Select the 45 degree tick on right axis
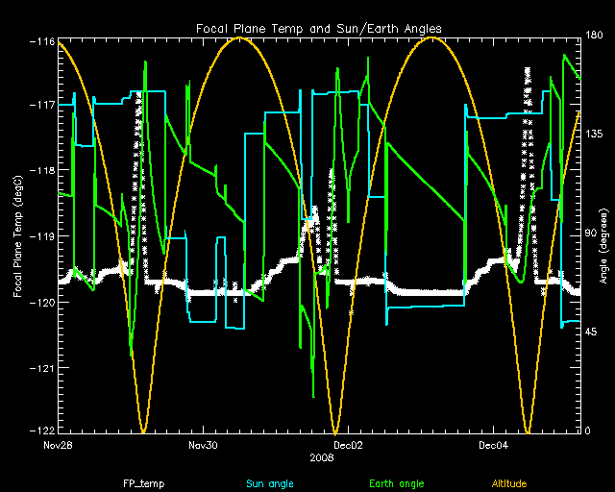This screenshot has height=492, width=615. (592, 332)
